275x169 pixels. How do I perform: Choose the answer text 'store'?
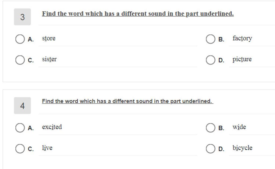click(x=49, y=38)
